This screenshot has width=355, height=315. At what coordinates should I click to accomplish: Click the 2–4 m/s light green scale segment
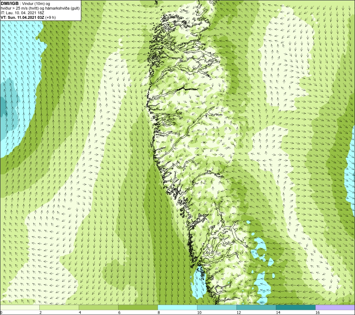pyautogui.click(x=59, y=307)
